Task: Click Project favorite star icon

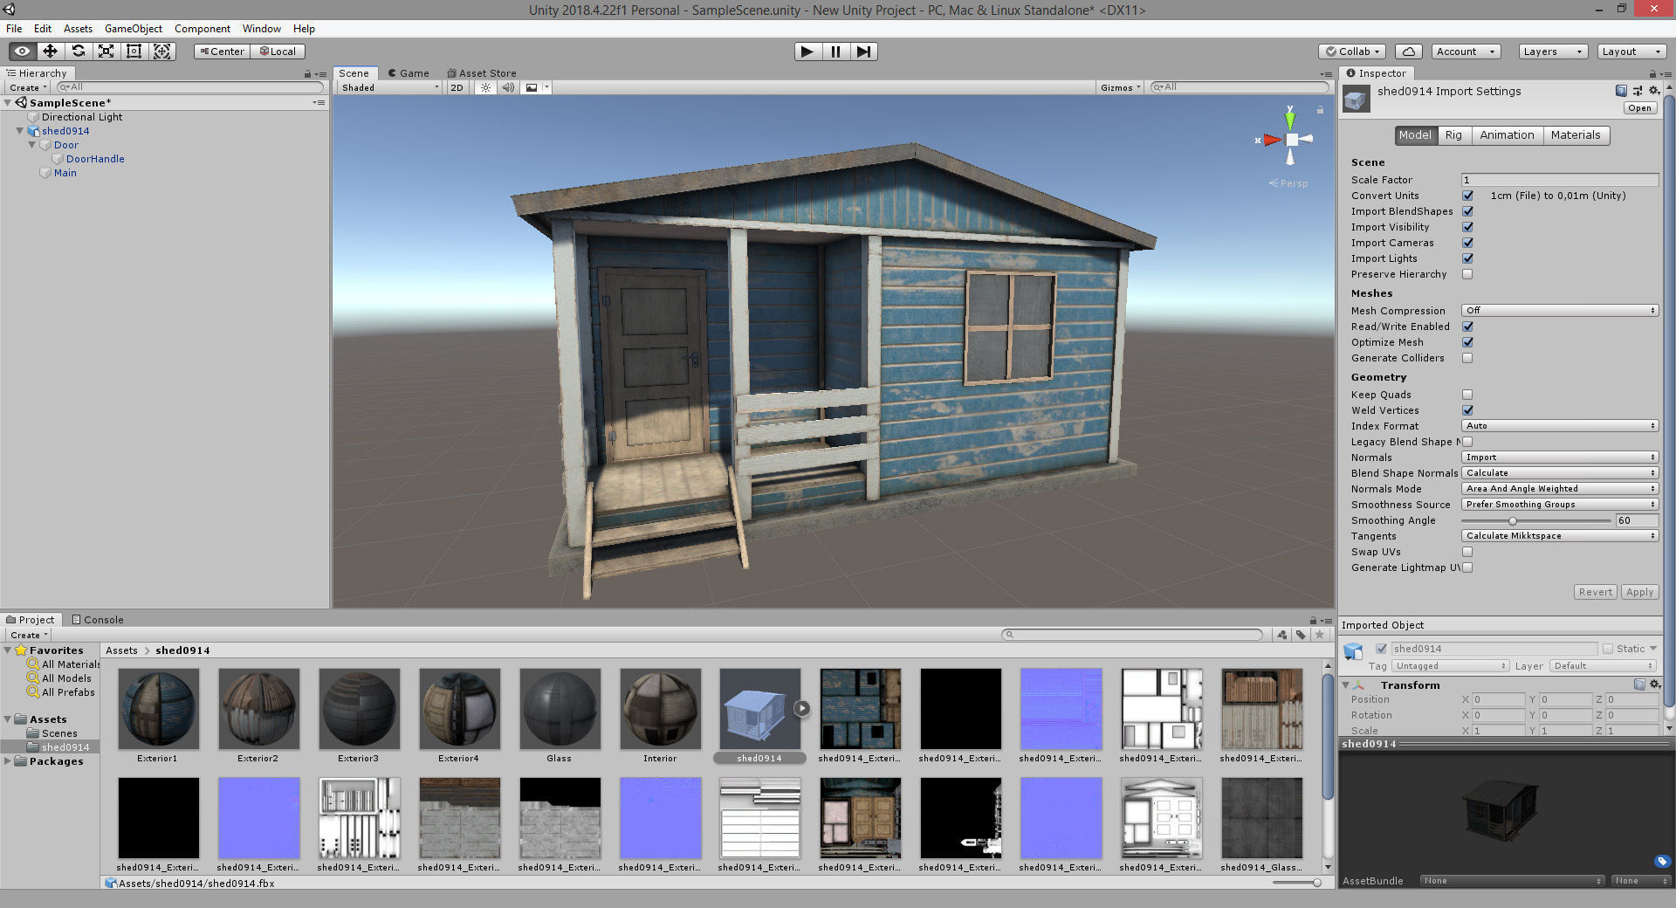Action: (x=1320, y=635)
